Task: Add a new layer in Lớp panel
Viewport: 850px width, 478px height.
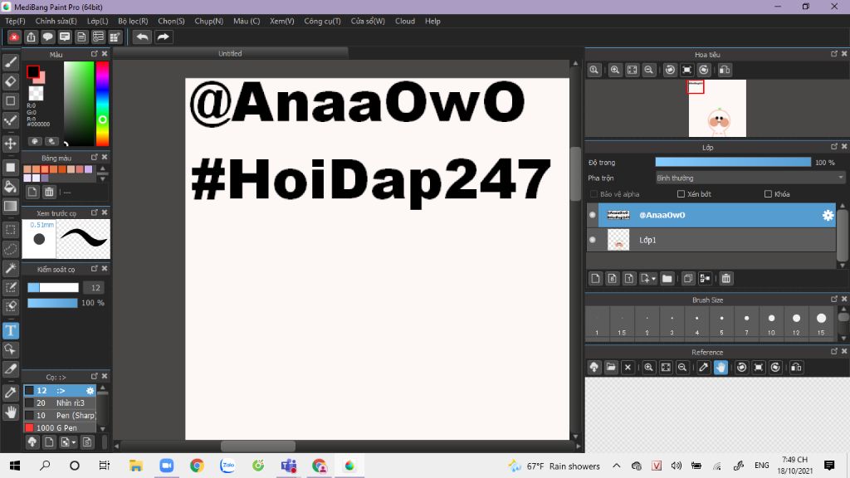Action: [x=595, y=279]
